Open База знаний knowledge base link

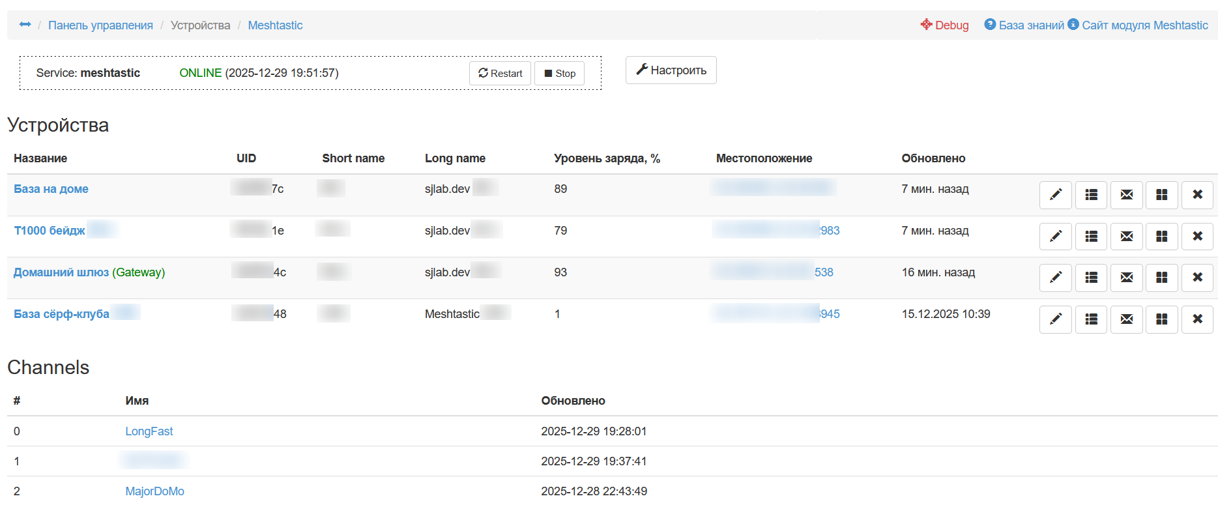pos(1024,25)
